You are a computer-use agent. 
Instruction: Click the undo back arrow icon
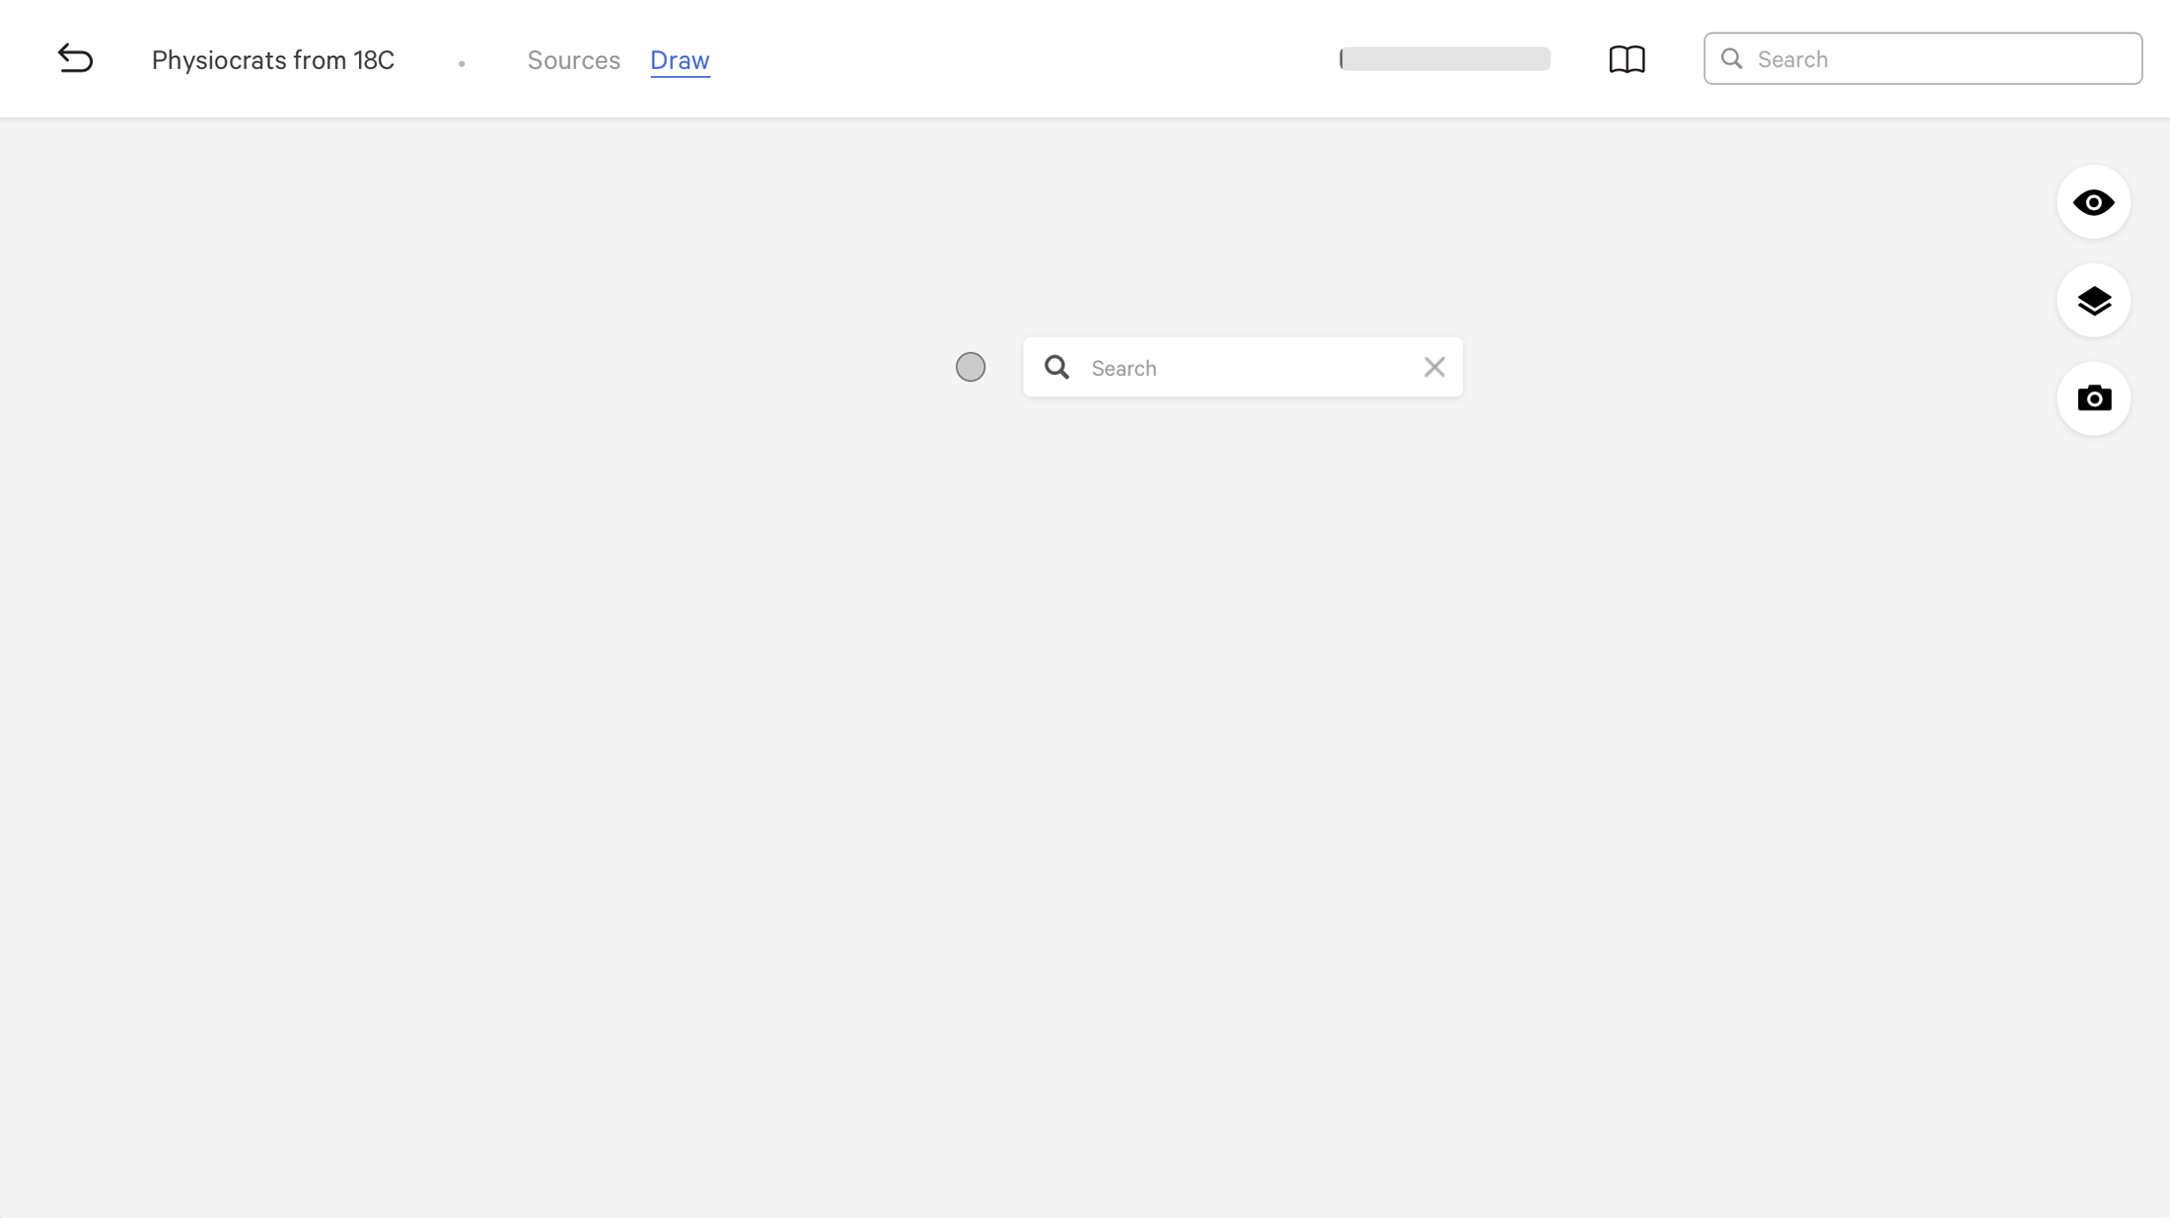[76, 59]
